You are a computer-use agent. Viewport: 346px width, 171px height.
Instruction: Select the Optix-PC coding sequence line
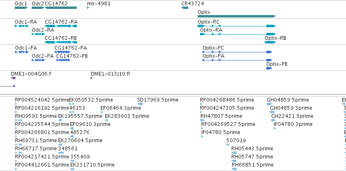pyautogui.click(x=237, y=52)
